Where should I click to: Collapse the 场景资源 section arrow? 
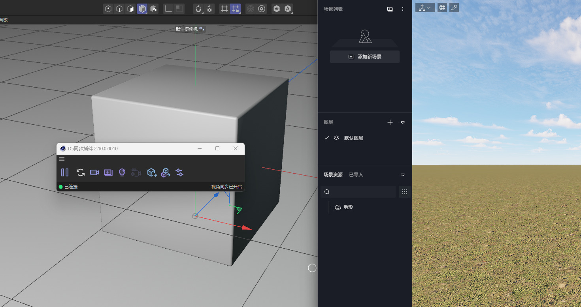pos(403,174)
